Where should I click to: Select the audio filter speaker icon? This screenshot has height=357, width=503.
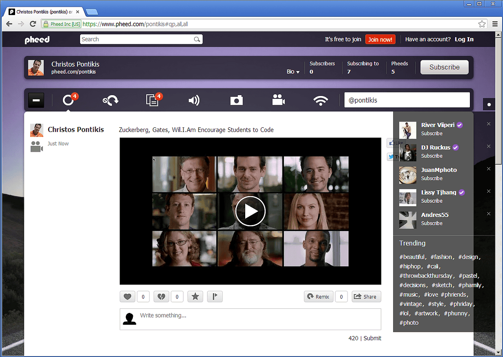click(194, 101)
